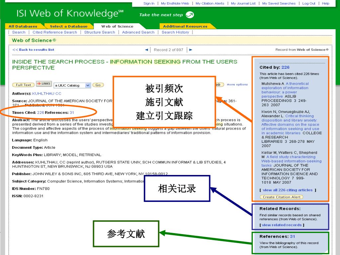
Task: Click 'IDS Number: FN780' text
Action: pyautogui.click(x=31, y=189)
